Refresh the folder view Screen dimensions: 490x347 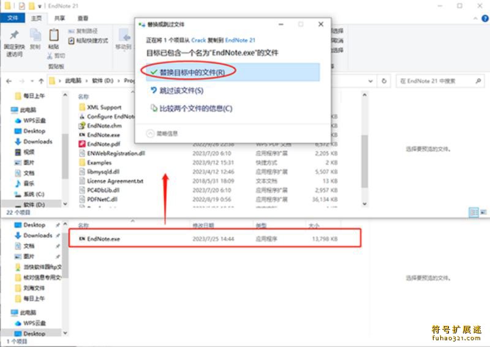[384, 81]
